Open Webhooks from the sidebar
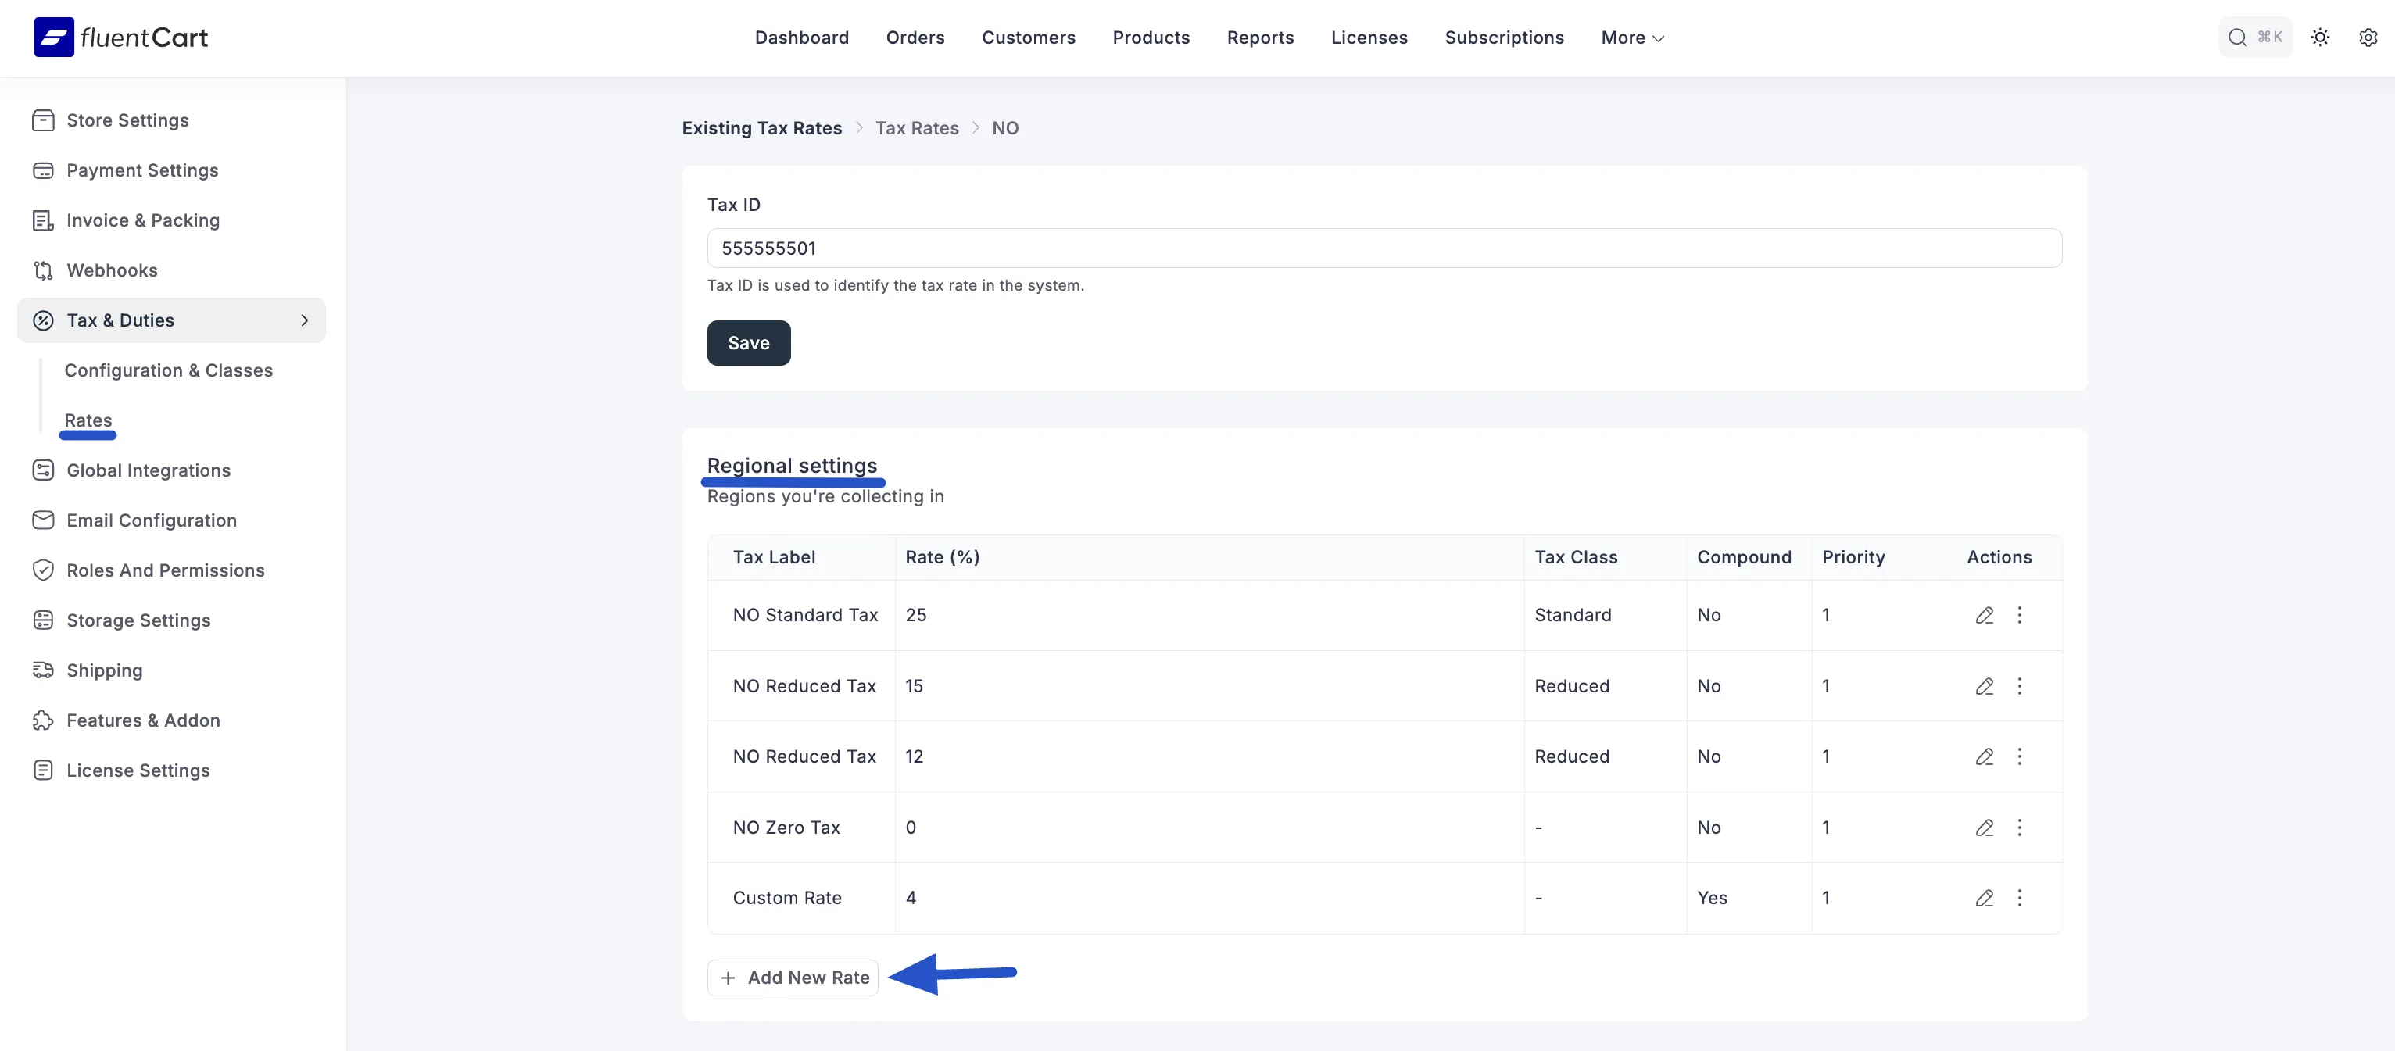This screenshot has width=2395, height=1051. 112,270
